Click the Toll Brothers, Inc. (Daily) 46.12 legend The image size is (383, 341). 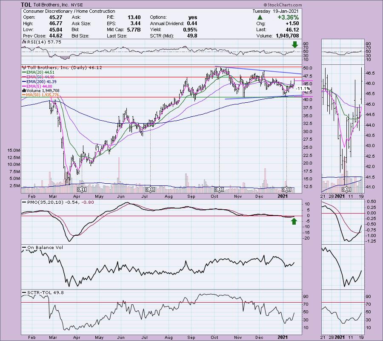(x=65, y=67)
